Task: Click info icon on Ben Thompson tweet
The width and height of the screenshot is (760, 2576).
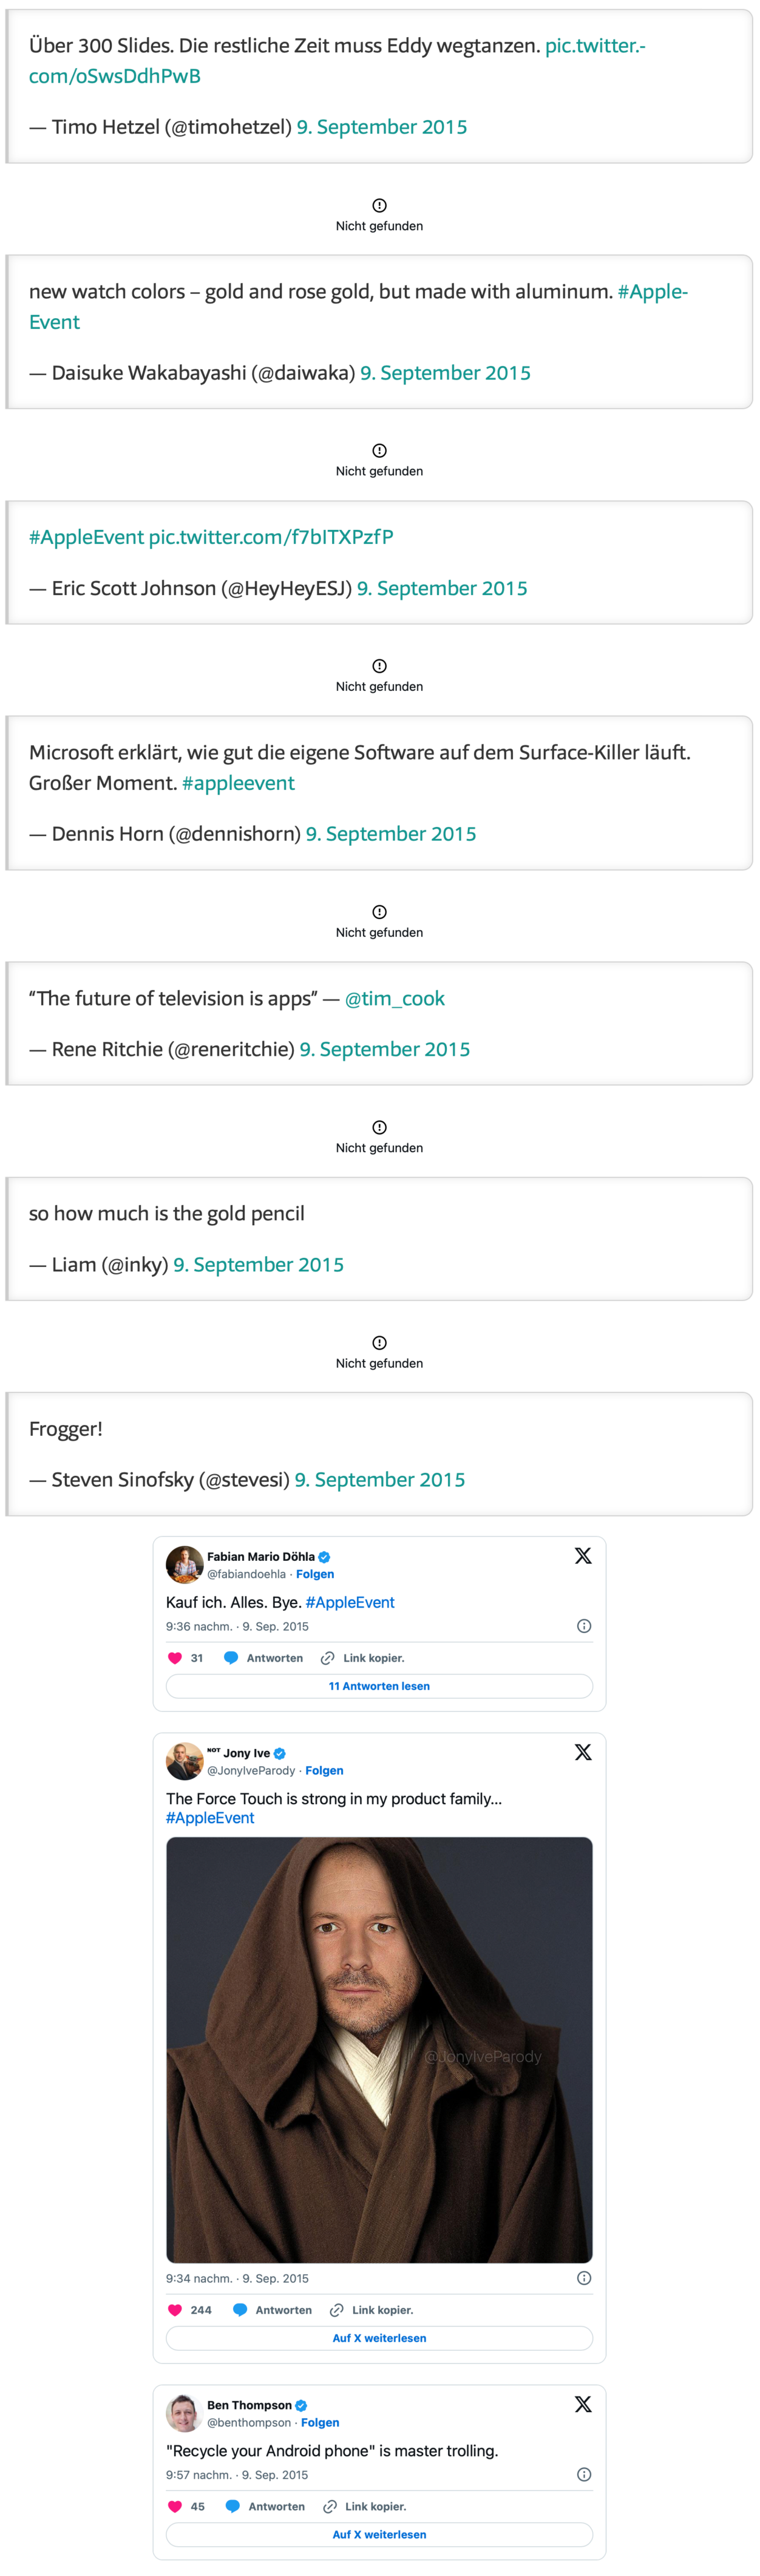Action: [x=584, y=2474]
